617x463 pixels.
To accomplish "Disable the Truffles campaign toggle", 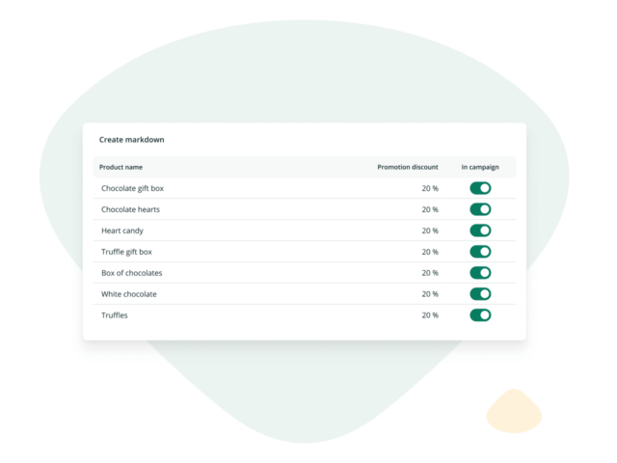I will [x=480, y=315].
